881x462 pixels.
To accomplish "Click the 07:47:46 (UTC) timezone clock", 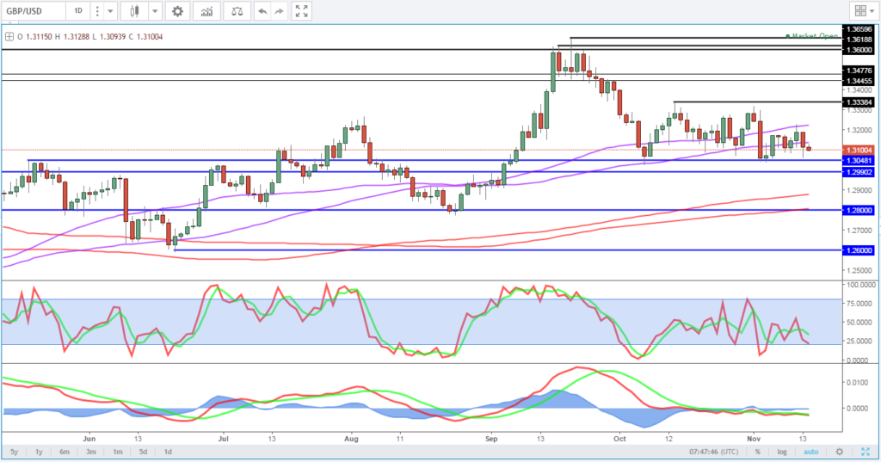I will [713, 452].
